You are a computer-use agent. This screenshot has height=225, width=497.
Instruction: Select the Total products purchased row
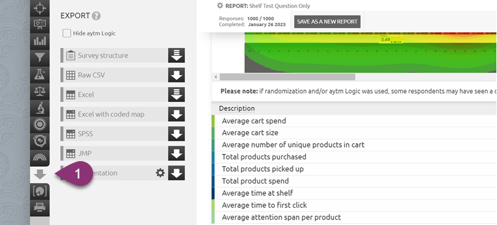click(354, 157)
